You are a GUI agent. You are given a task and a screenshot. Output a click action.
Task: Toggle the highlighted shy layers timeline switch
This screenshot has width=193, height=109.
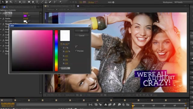coord(106,105)
